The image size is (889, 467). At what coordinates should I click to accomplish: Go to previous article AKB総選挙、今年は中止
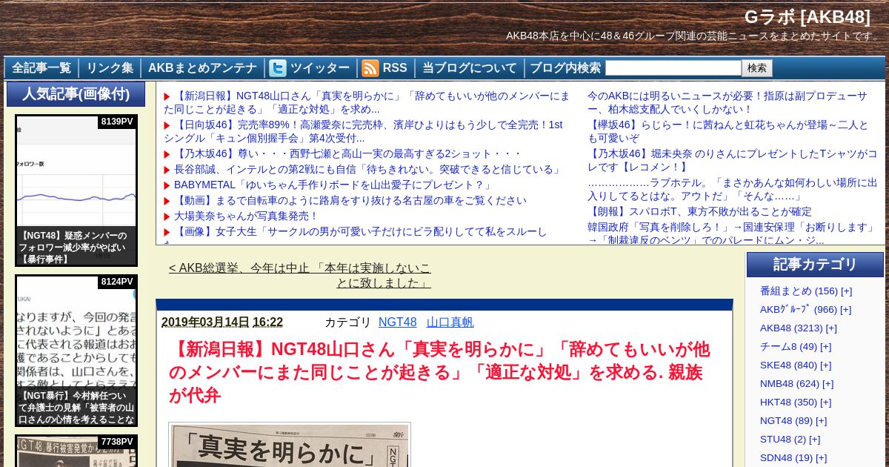coord(300,275)
